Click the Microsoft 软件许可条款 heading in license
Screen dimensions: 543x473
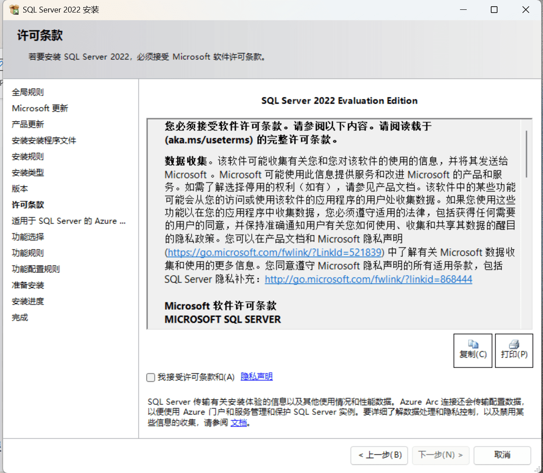(x=220, y=306)
